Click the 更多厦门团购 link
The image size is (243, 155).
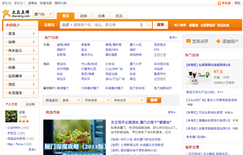[x=196, y=137]
